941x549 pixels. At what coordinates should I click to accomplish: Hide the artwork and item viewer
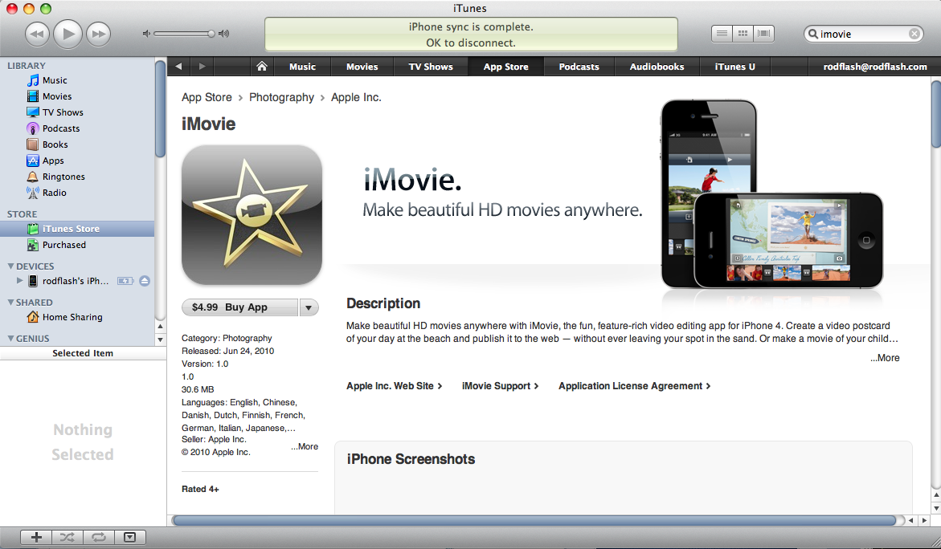coord(129,537)
